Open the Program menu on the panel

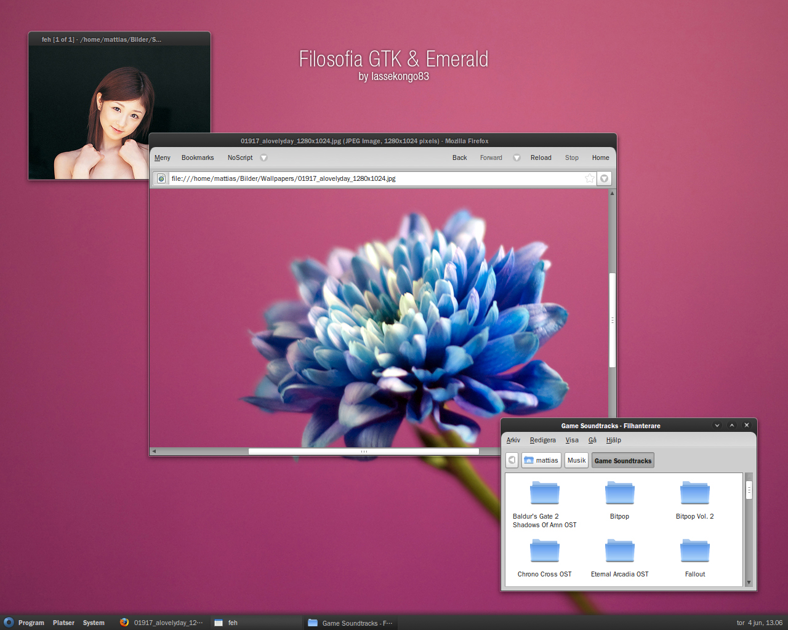[31, 623]
